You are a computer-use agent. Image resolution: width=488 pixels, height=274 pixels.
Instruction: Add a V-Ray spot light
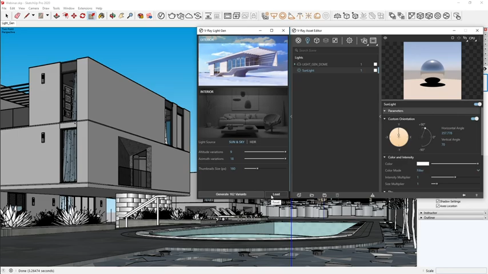coord(291,15)
